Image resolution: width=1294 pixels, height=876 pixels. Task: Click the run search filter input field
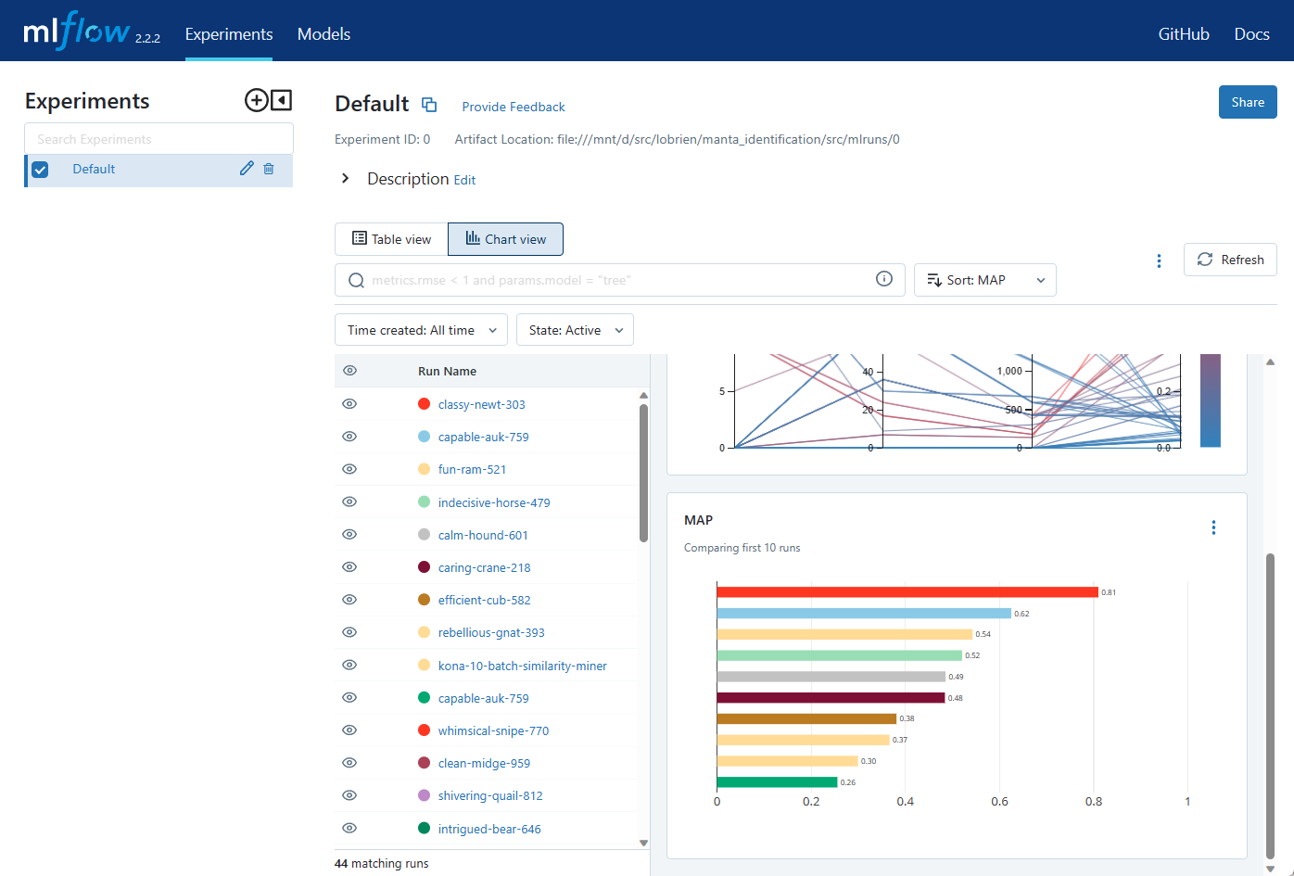coord(612,280)
